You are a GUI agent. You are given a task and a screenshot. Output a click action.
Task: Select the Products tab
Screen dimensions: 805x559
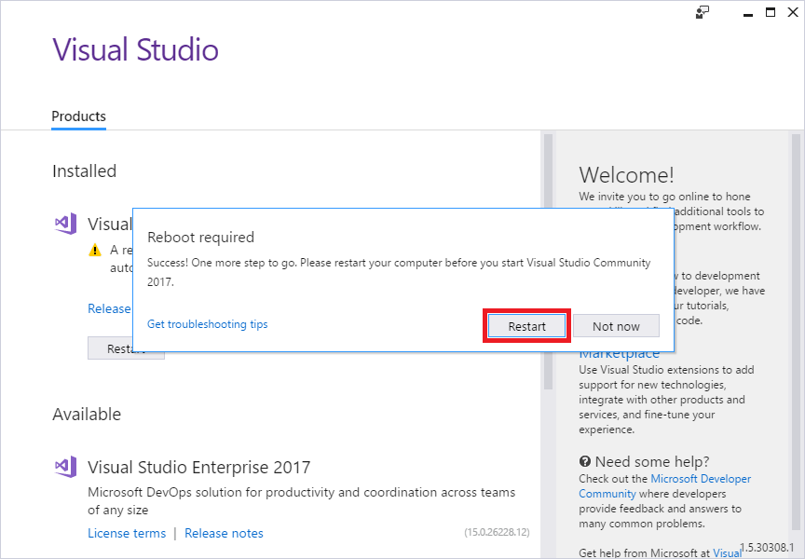pyautogui.click(x=78, y=116)
